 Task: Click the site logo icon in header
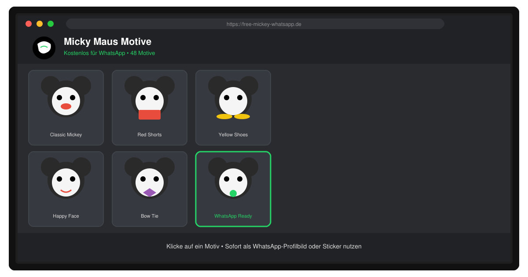44,48
